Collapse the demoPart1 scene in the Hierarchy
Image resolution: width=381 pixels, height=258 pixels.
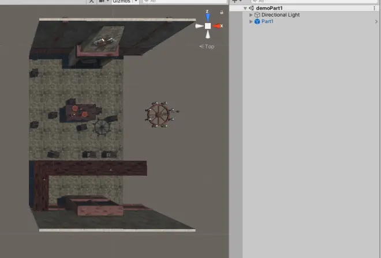(x=245, y=8)
